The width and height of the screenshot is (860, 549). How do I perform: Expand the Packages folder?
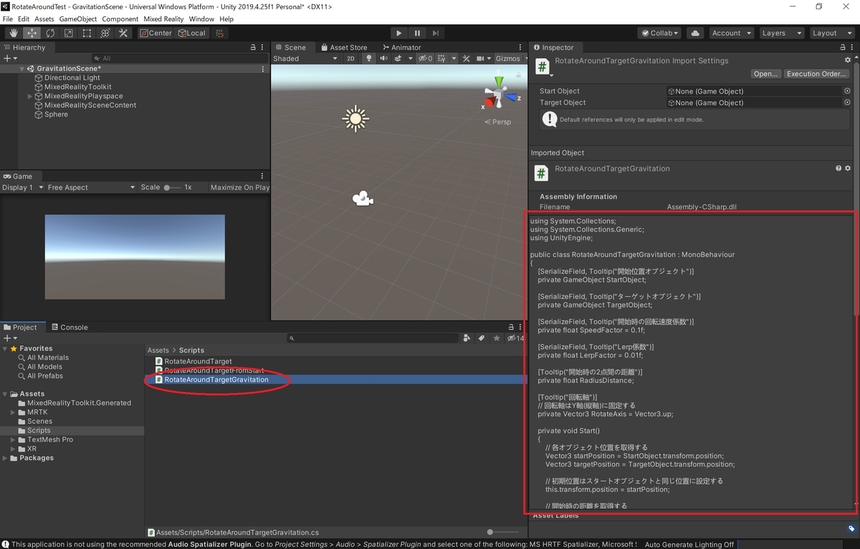pyautogui.click(x=6, y=458)
